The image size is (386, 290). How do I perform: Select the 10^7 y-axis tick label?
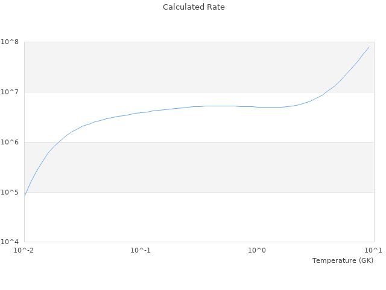12,92
